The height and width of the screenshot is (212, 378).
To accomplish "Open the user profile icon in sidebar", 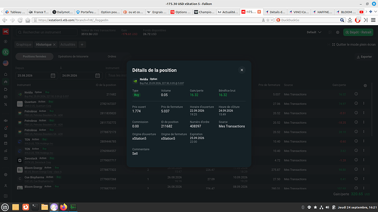I will pos(5,186).
